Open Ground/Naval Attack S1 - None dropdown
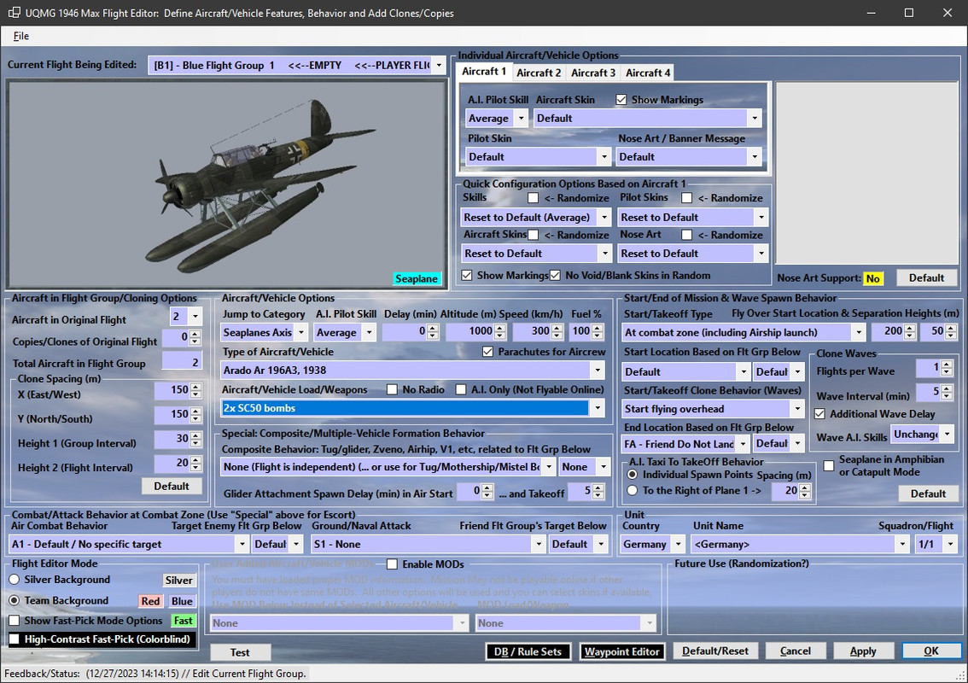The width and height of the screenshot is (968, 683). click(x=539, y=544)
